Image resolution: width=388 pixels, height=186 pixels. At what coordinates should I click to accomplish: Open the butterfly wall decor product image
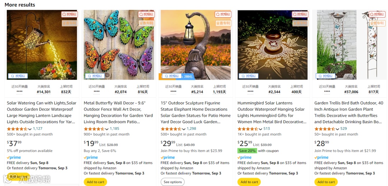point(119,45)
